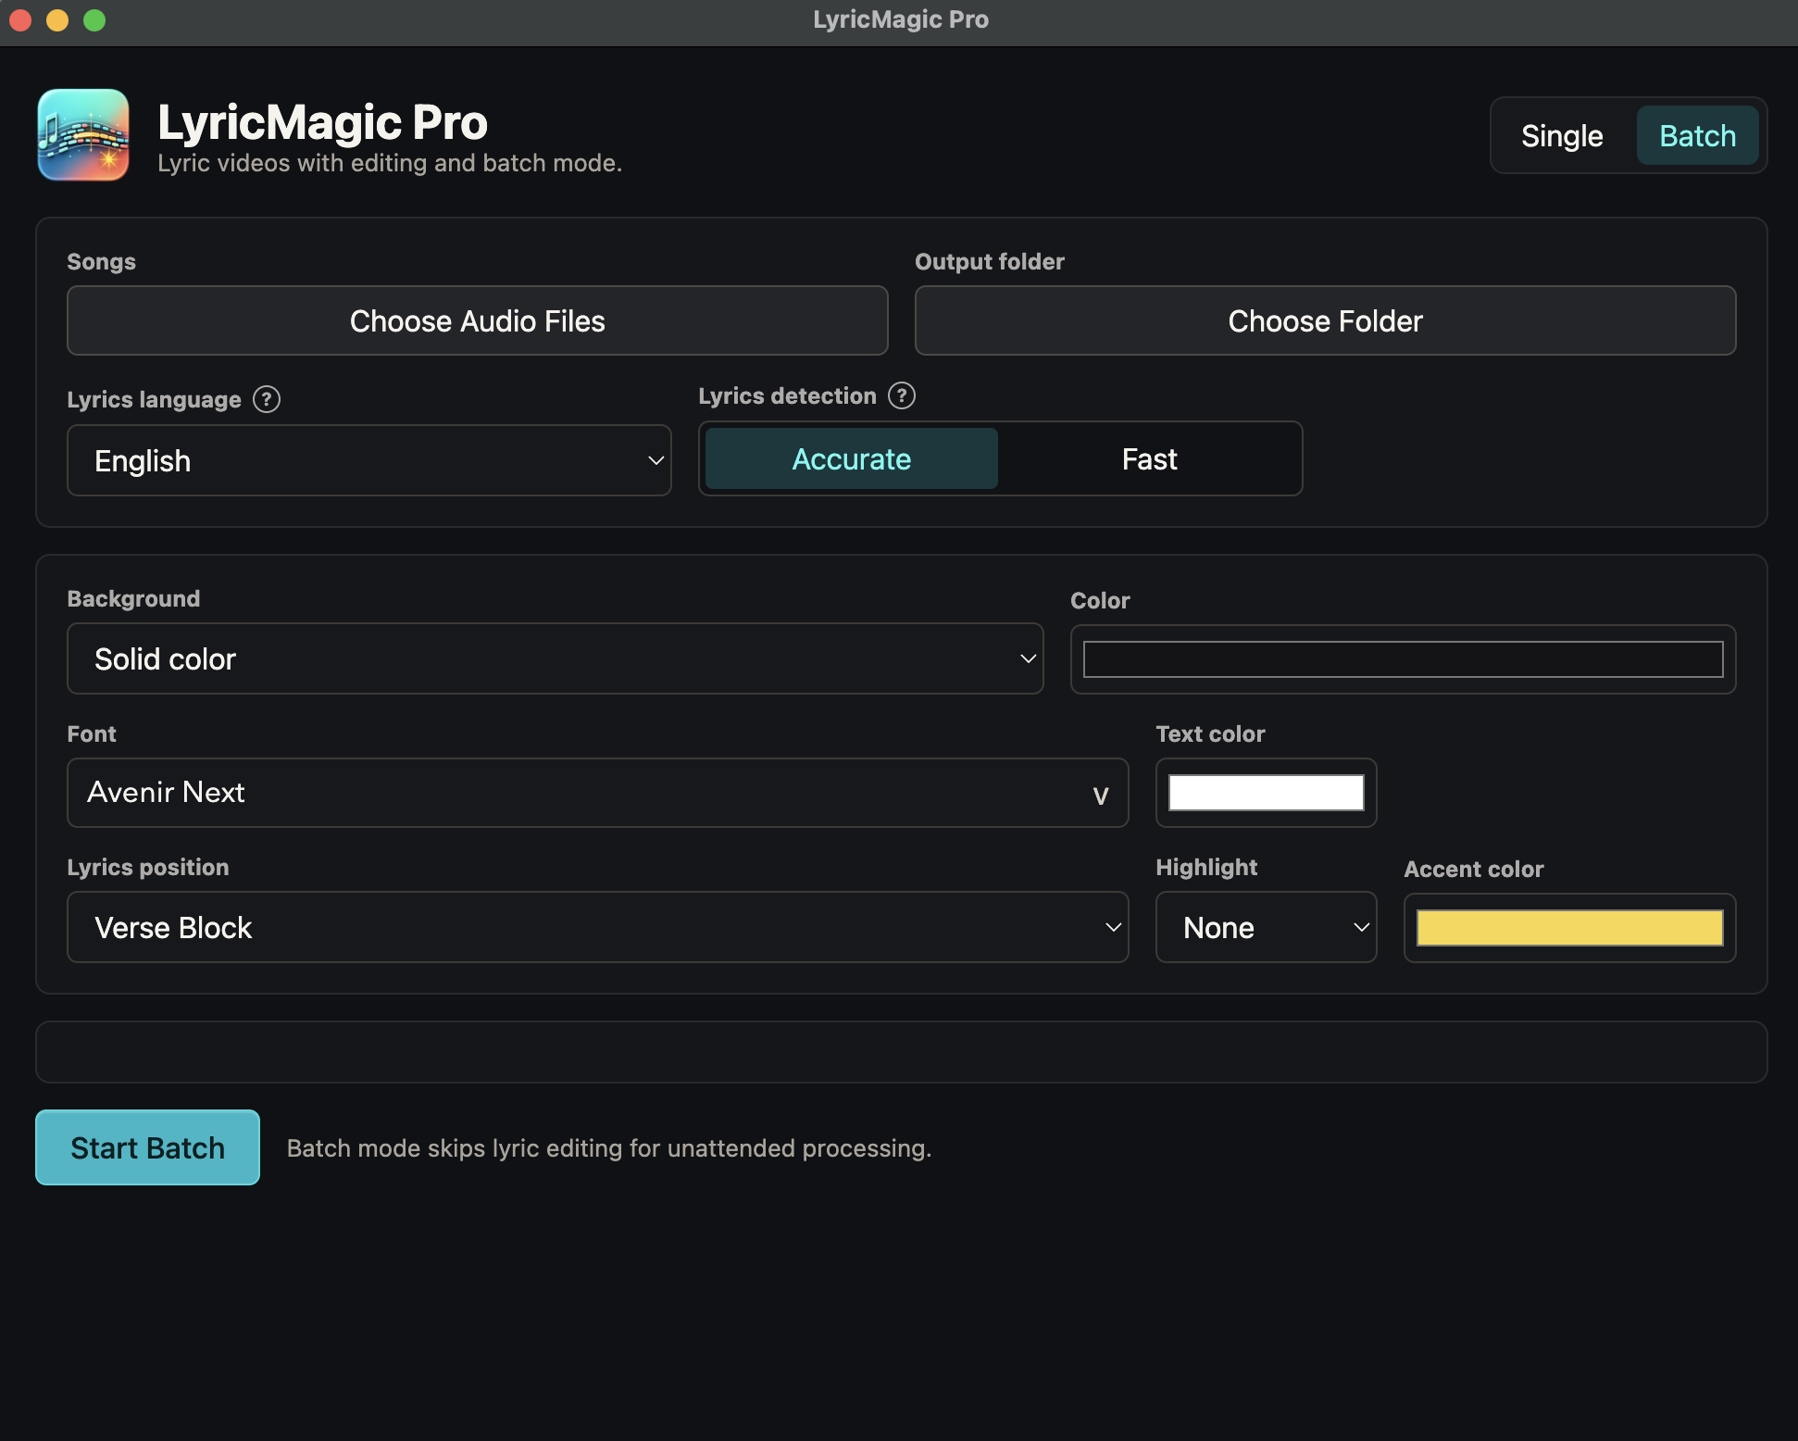Screen dimensions: 1798x1441
Task: Select Accurate lyrics detection
Action: [852, 458]
